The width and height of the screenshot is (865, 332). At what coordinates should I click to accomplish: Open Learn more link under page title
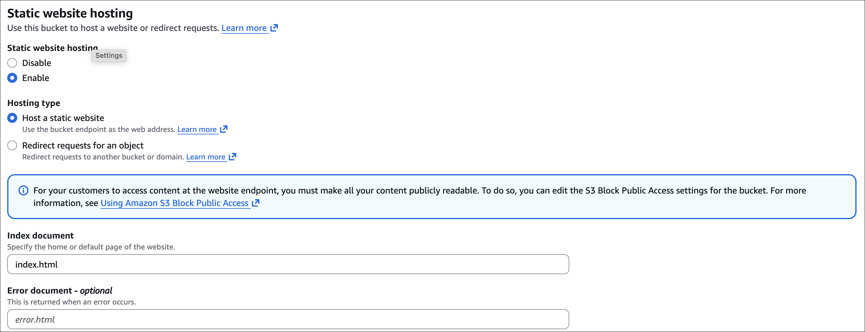click(244, 28)
